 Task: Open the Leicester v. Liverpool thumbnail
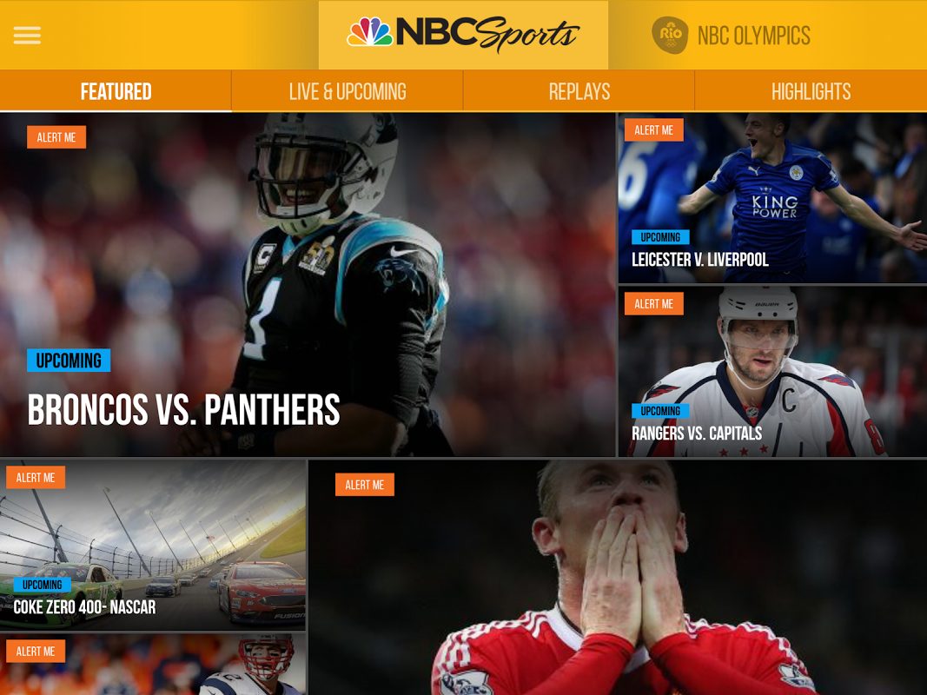click(x=772, y=198)
